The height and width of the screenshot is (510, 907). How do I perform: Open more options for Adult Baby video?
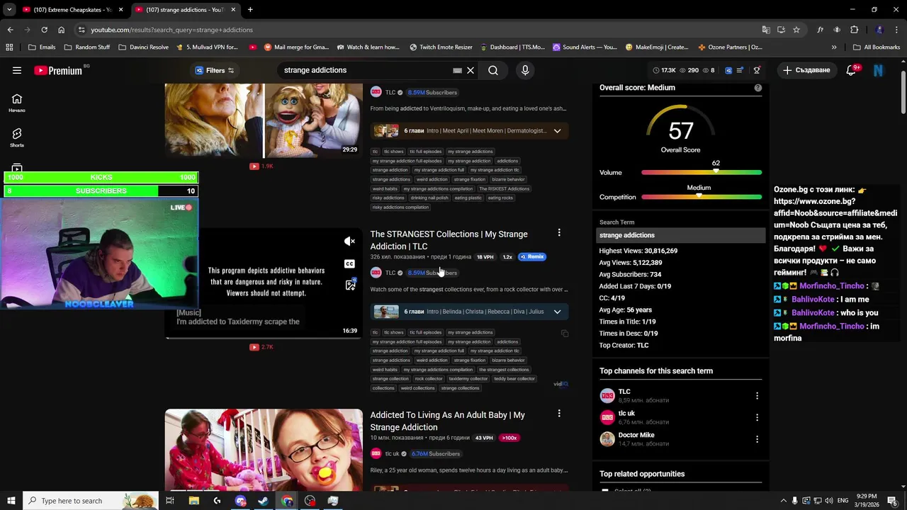tap(559, 414)
